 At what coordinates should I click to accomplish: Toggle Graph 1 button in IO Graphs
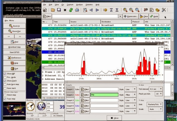(70, 89)
